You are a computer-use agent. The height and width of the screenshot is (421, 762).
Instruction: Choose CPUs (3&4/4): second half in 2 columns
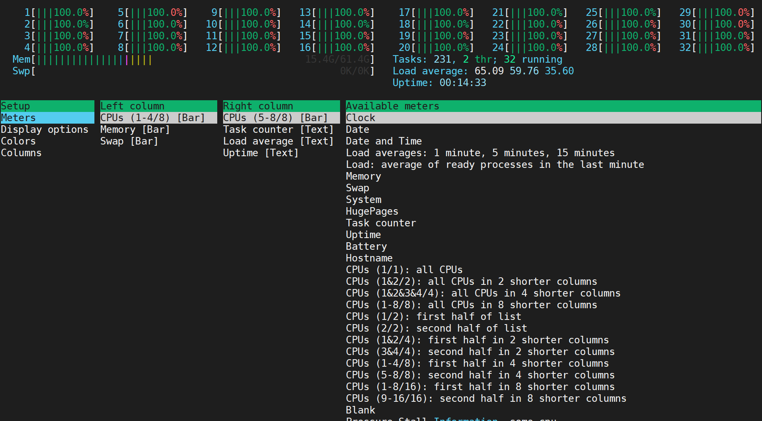480,352
